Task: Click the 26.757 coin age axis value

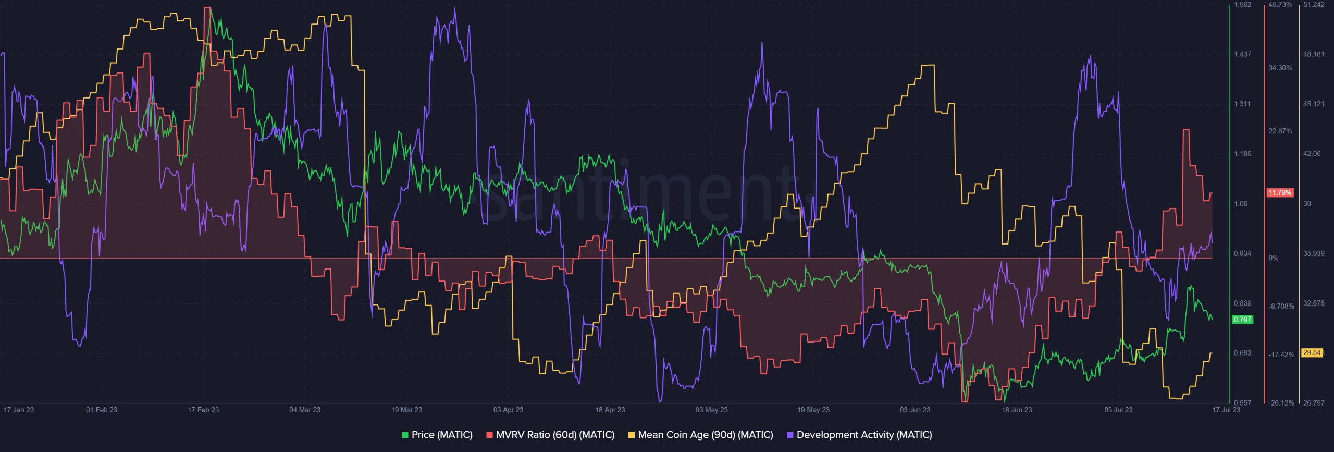Action: (1314, 403)
